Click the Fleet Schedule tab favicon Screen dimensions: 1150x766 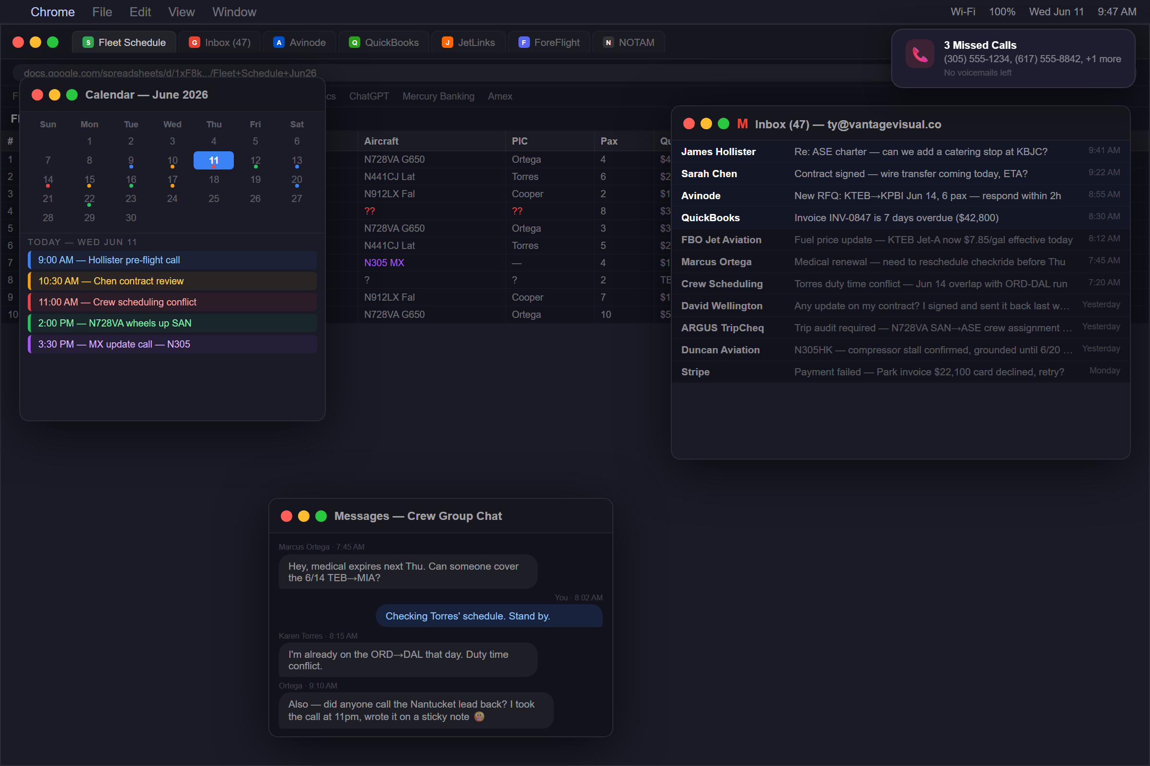(x=88, y=43)
